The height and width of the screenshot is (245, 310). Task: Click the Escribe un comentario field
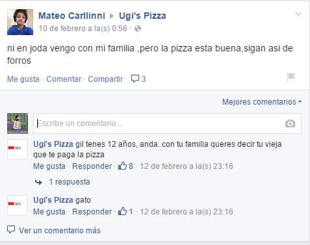pyautogui.click(x=167, y=123)
